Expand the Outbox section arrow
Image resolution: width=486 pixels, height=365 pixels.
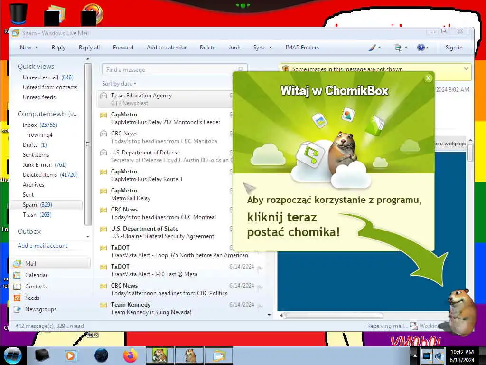point(88,236)
